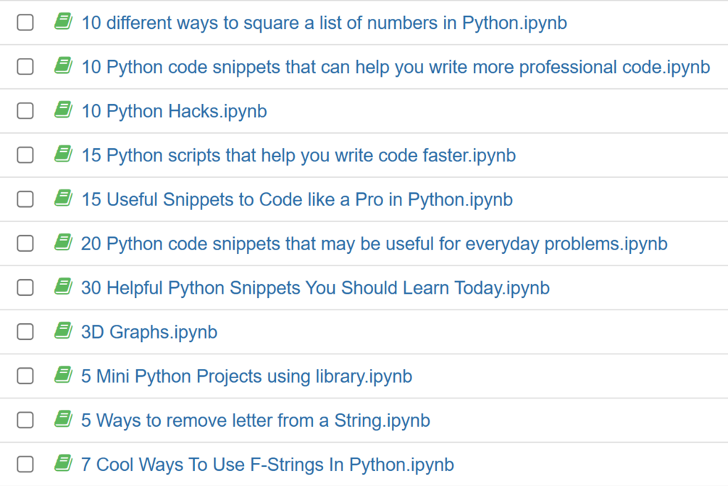728x486 pixels.
Task: Click the notebook icon for 10 different ways to square
Action: (63, 22)
